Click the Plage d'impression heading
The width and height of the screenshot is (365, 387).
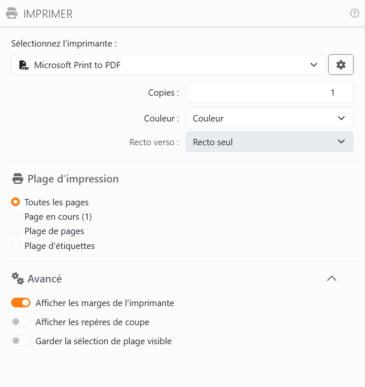[73, 179]
